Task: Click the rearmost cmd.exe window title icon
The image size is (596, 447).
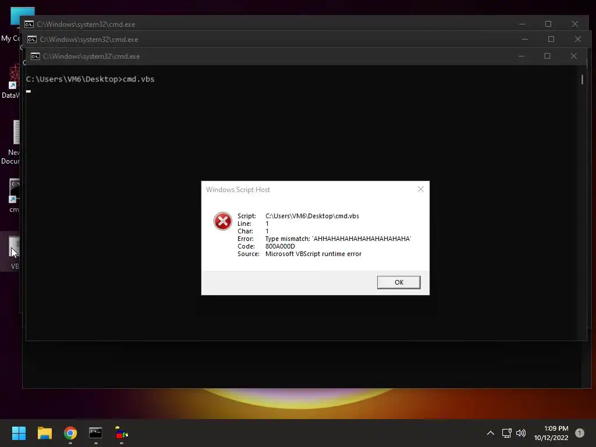Action: 29,24
